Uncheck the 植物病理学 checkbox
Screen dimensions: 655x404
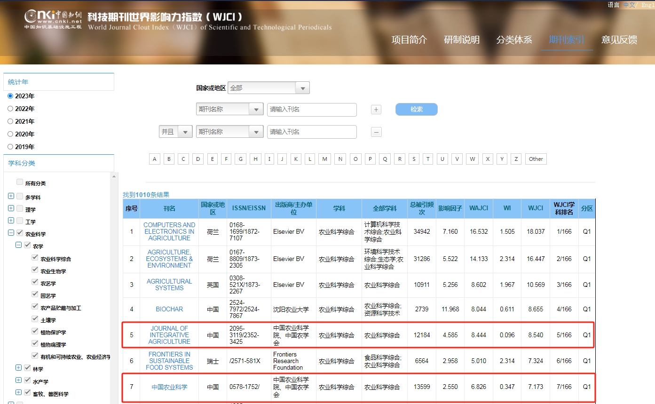click(35, 343)
